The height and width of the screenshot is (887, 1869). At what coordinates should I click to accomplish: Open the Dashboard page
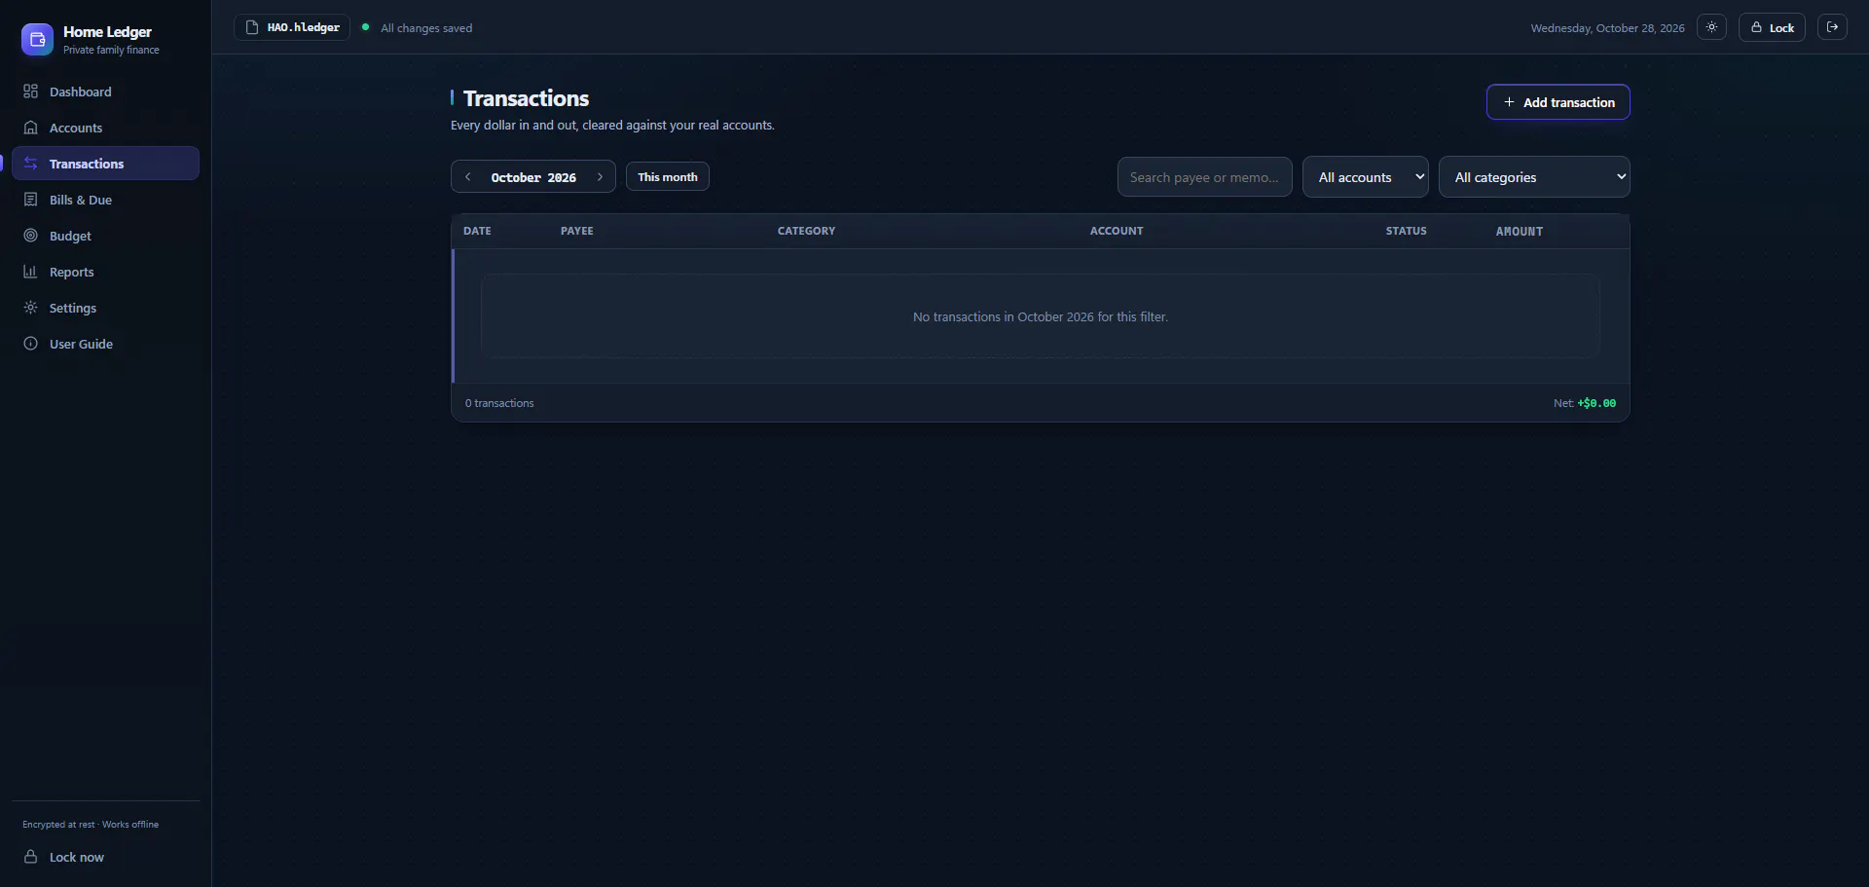click(x=105, y=92)
